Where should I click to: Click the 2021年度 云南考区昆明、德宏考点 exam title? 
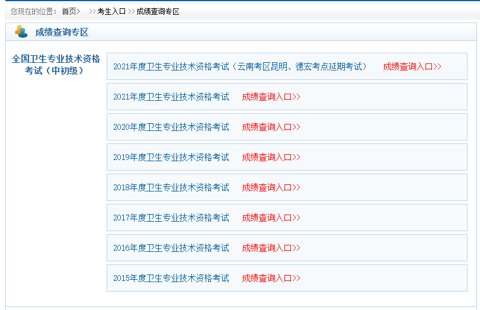(240, 66)
